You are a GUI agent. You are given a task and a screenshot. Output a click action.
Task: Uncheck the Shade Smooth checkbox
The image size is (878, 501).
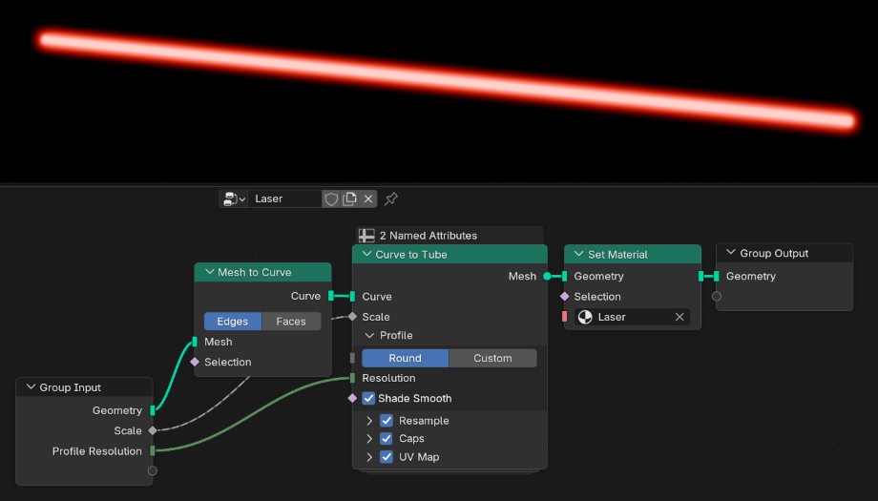coord(368,398)
